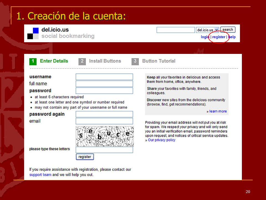
Task: Click 'may not contain any part' rule text
Action: [x=81, y=107]
